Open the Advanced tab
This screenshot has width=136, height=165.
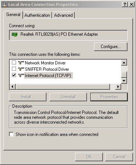pos(64,15)
